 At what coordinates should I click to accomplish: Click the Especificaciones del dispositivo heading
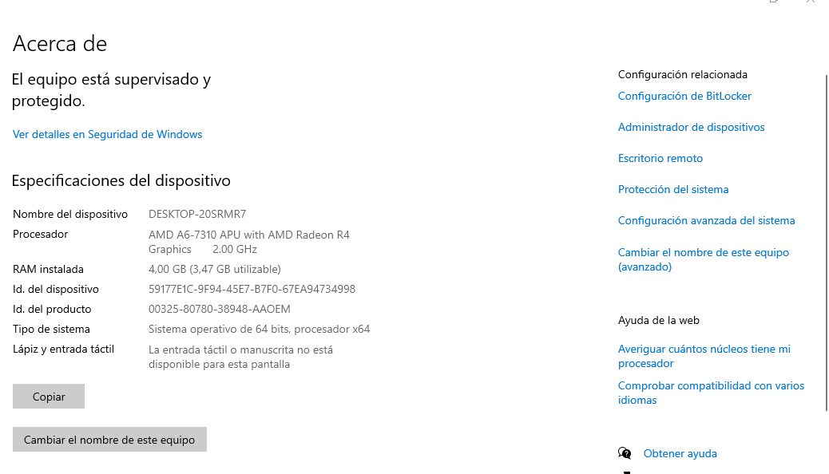coord(121,180)
